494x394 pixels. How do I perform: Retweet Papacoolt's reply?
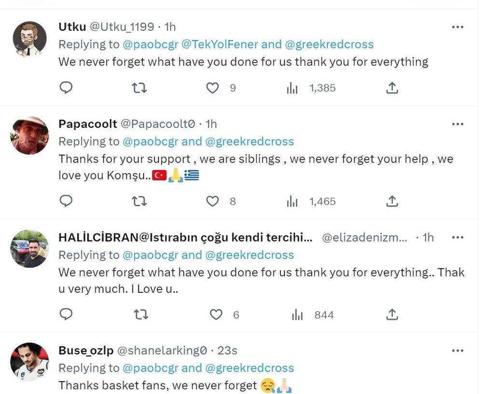point(139,201)
